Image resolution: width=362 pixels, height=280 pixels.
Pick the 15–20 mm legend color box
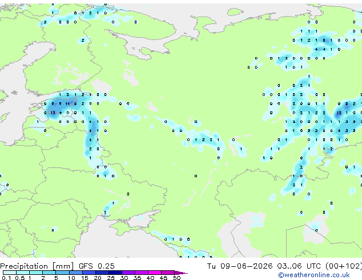[89, 273]
